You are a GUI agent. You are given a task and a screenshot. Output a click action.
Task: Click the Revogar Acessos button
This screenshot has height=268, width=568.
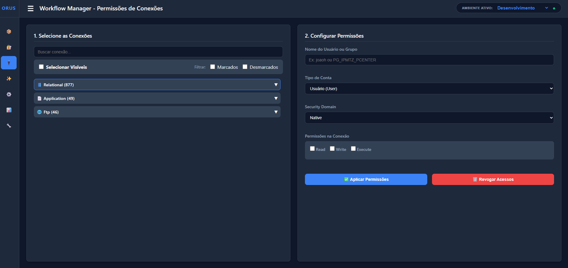tap(493, 179)
